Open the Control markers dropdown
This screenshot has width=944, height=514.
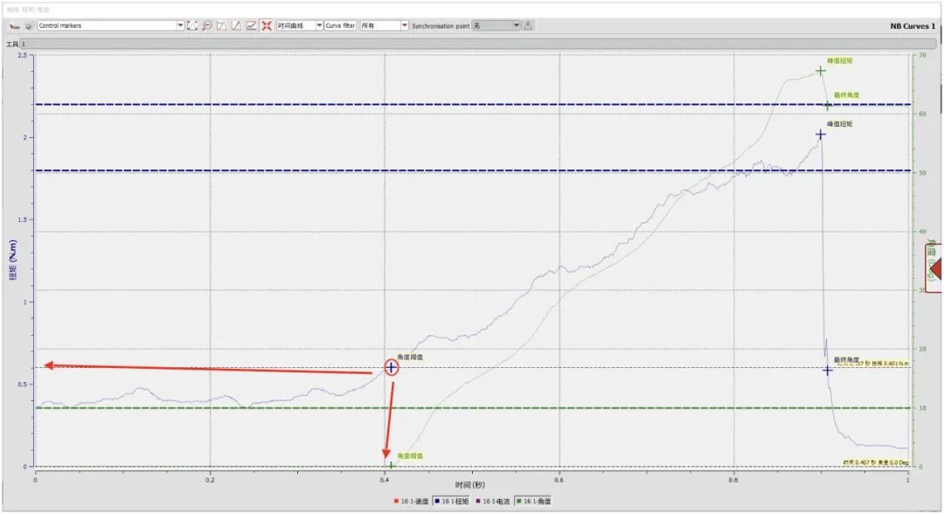(111, 25)
